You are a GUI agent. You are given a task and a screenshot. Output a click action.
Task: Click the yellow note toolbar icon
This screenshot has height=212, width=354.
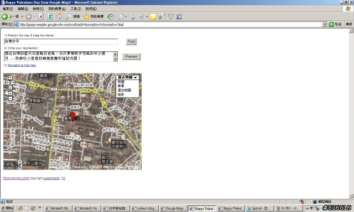click(x=153, y=17)
